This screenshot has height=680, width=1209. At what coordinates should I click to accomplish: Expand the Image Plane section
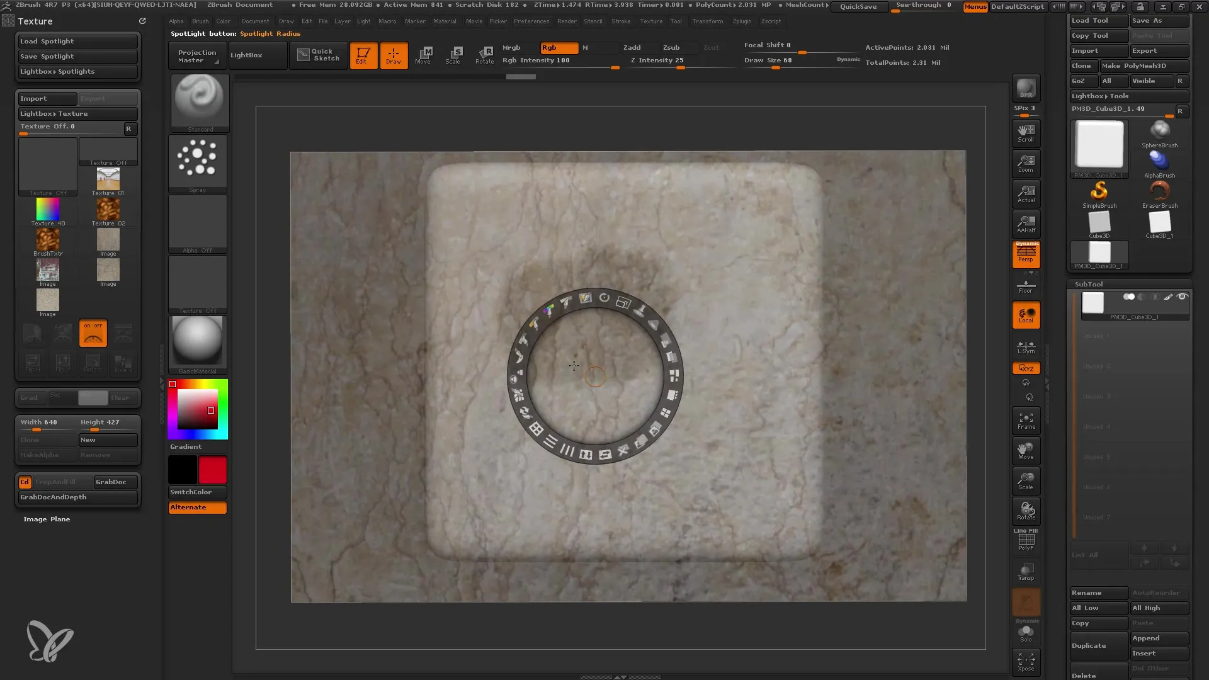47,519
